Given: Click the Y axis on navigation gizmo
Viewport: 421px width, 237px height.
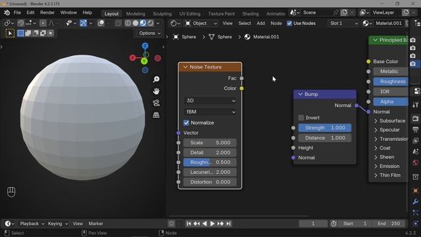Looking at the screenshot, I should (144, 61).
